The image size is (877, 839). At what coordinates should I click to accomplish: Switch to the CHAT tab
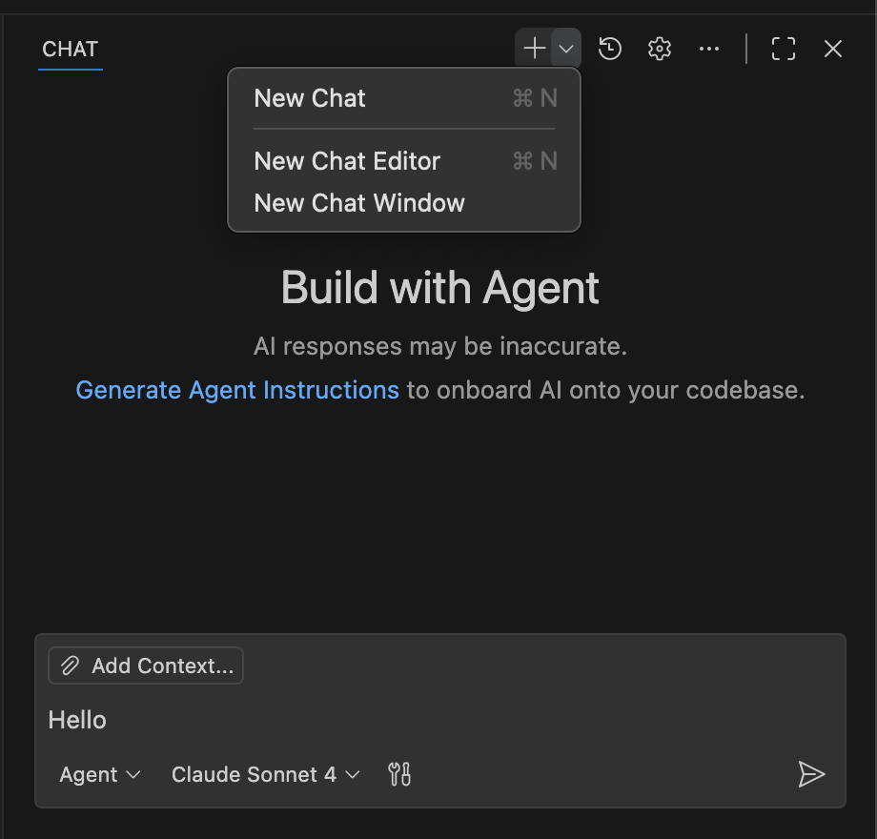tap(70, 50)
